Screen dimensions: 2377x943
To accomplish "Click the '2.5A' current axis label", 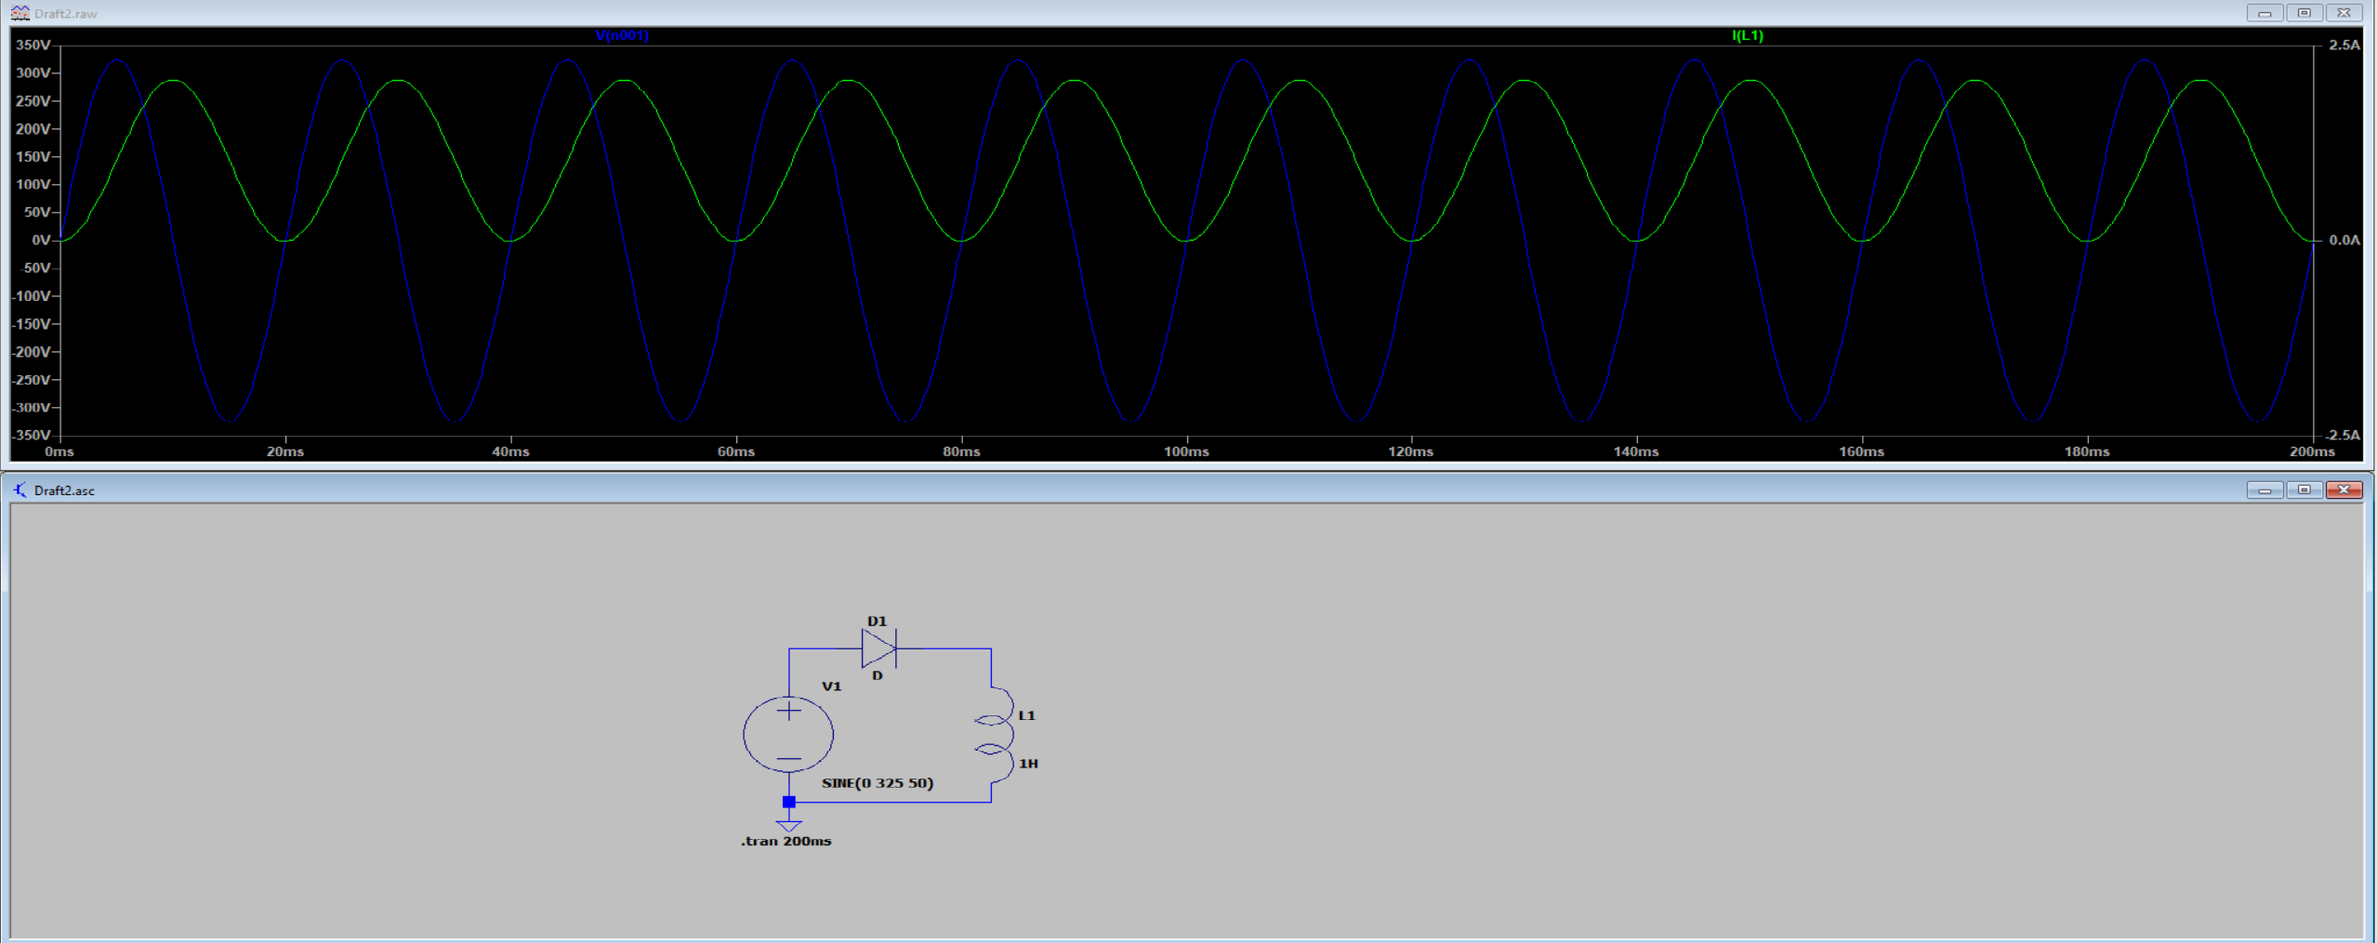I will [2344, 45].
